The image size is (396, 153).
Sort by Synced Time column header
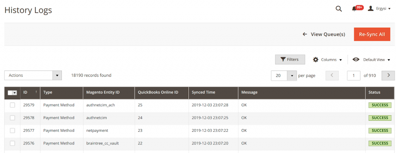point(213,92)
